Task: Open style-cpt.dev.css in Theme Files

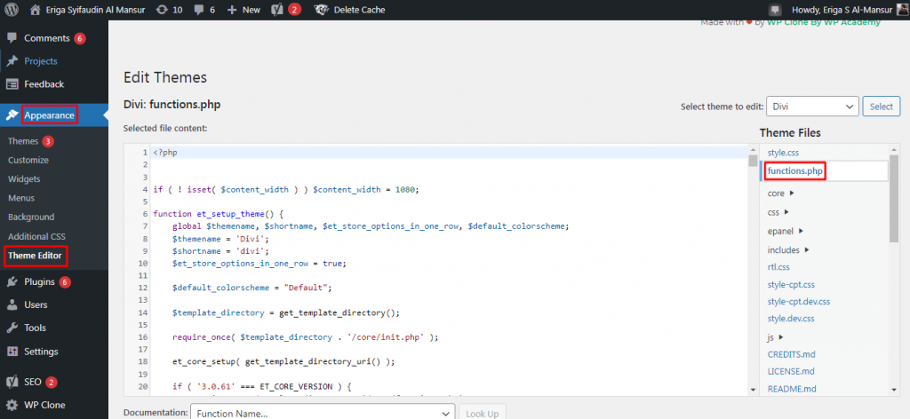Action: coord(799,302)
